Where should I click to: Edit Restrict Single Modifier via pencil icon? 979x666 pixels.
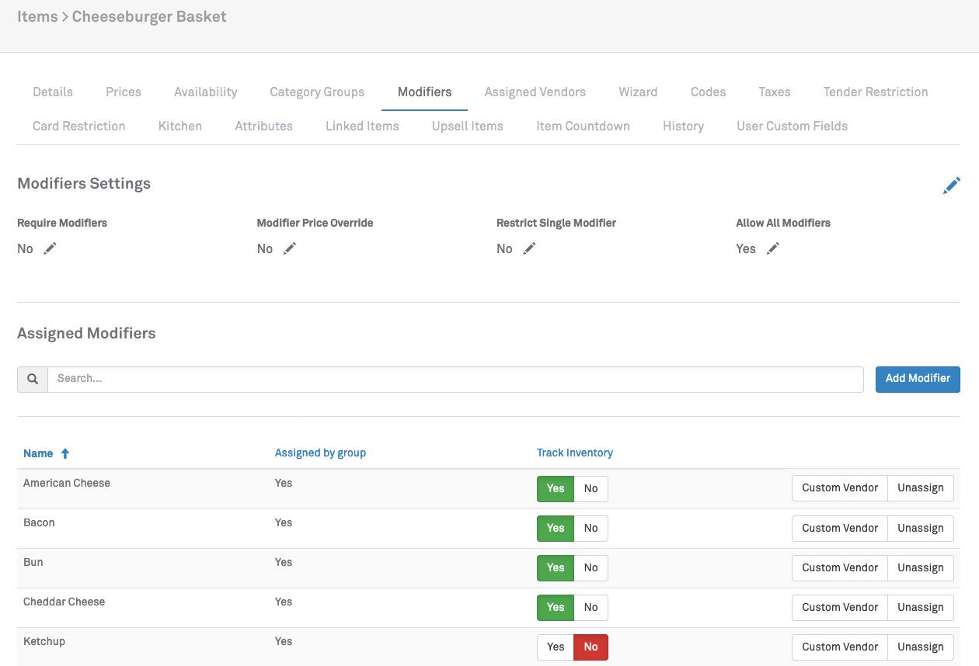pyautogui.click(x=529, y=248)
